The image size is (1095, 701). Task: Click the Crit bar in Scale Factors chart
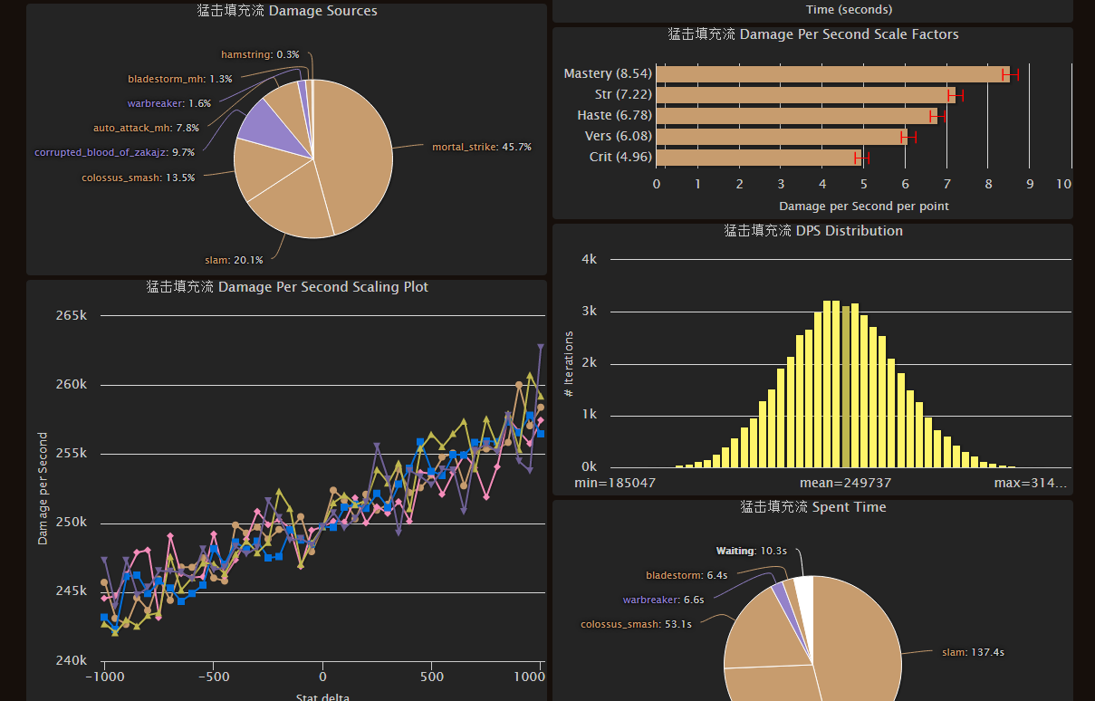759,158
